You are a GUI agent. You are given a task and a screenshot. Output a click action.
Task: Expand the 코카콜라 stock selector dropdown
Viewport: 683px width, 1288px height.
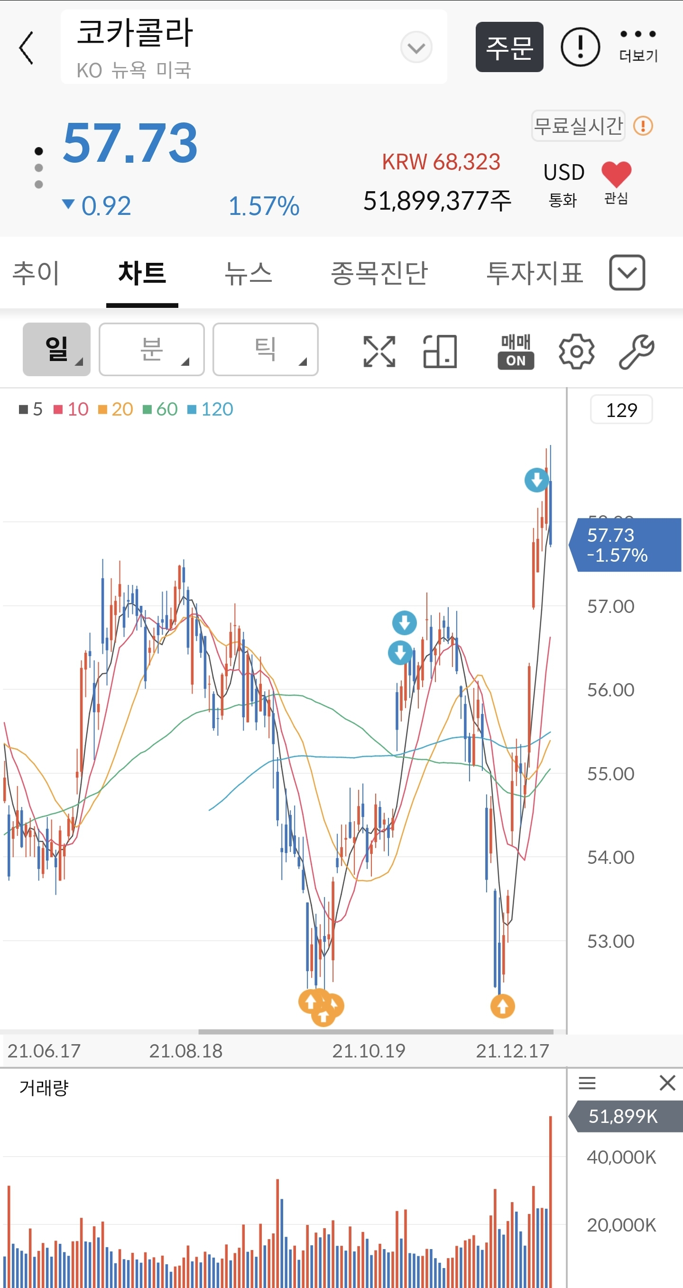pyautogui.click(x=416, y=47)
